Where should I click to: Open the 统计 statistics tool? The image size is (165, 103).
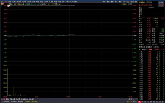pos(116,2)
